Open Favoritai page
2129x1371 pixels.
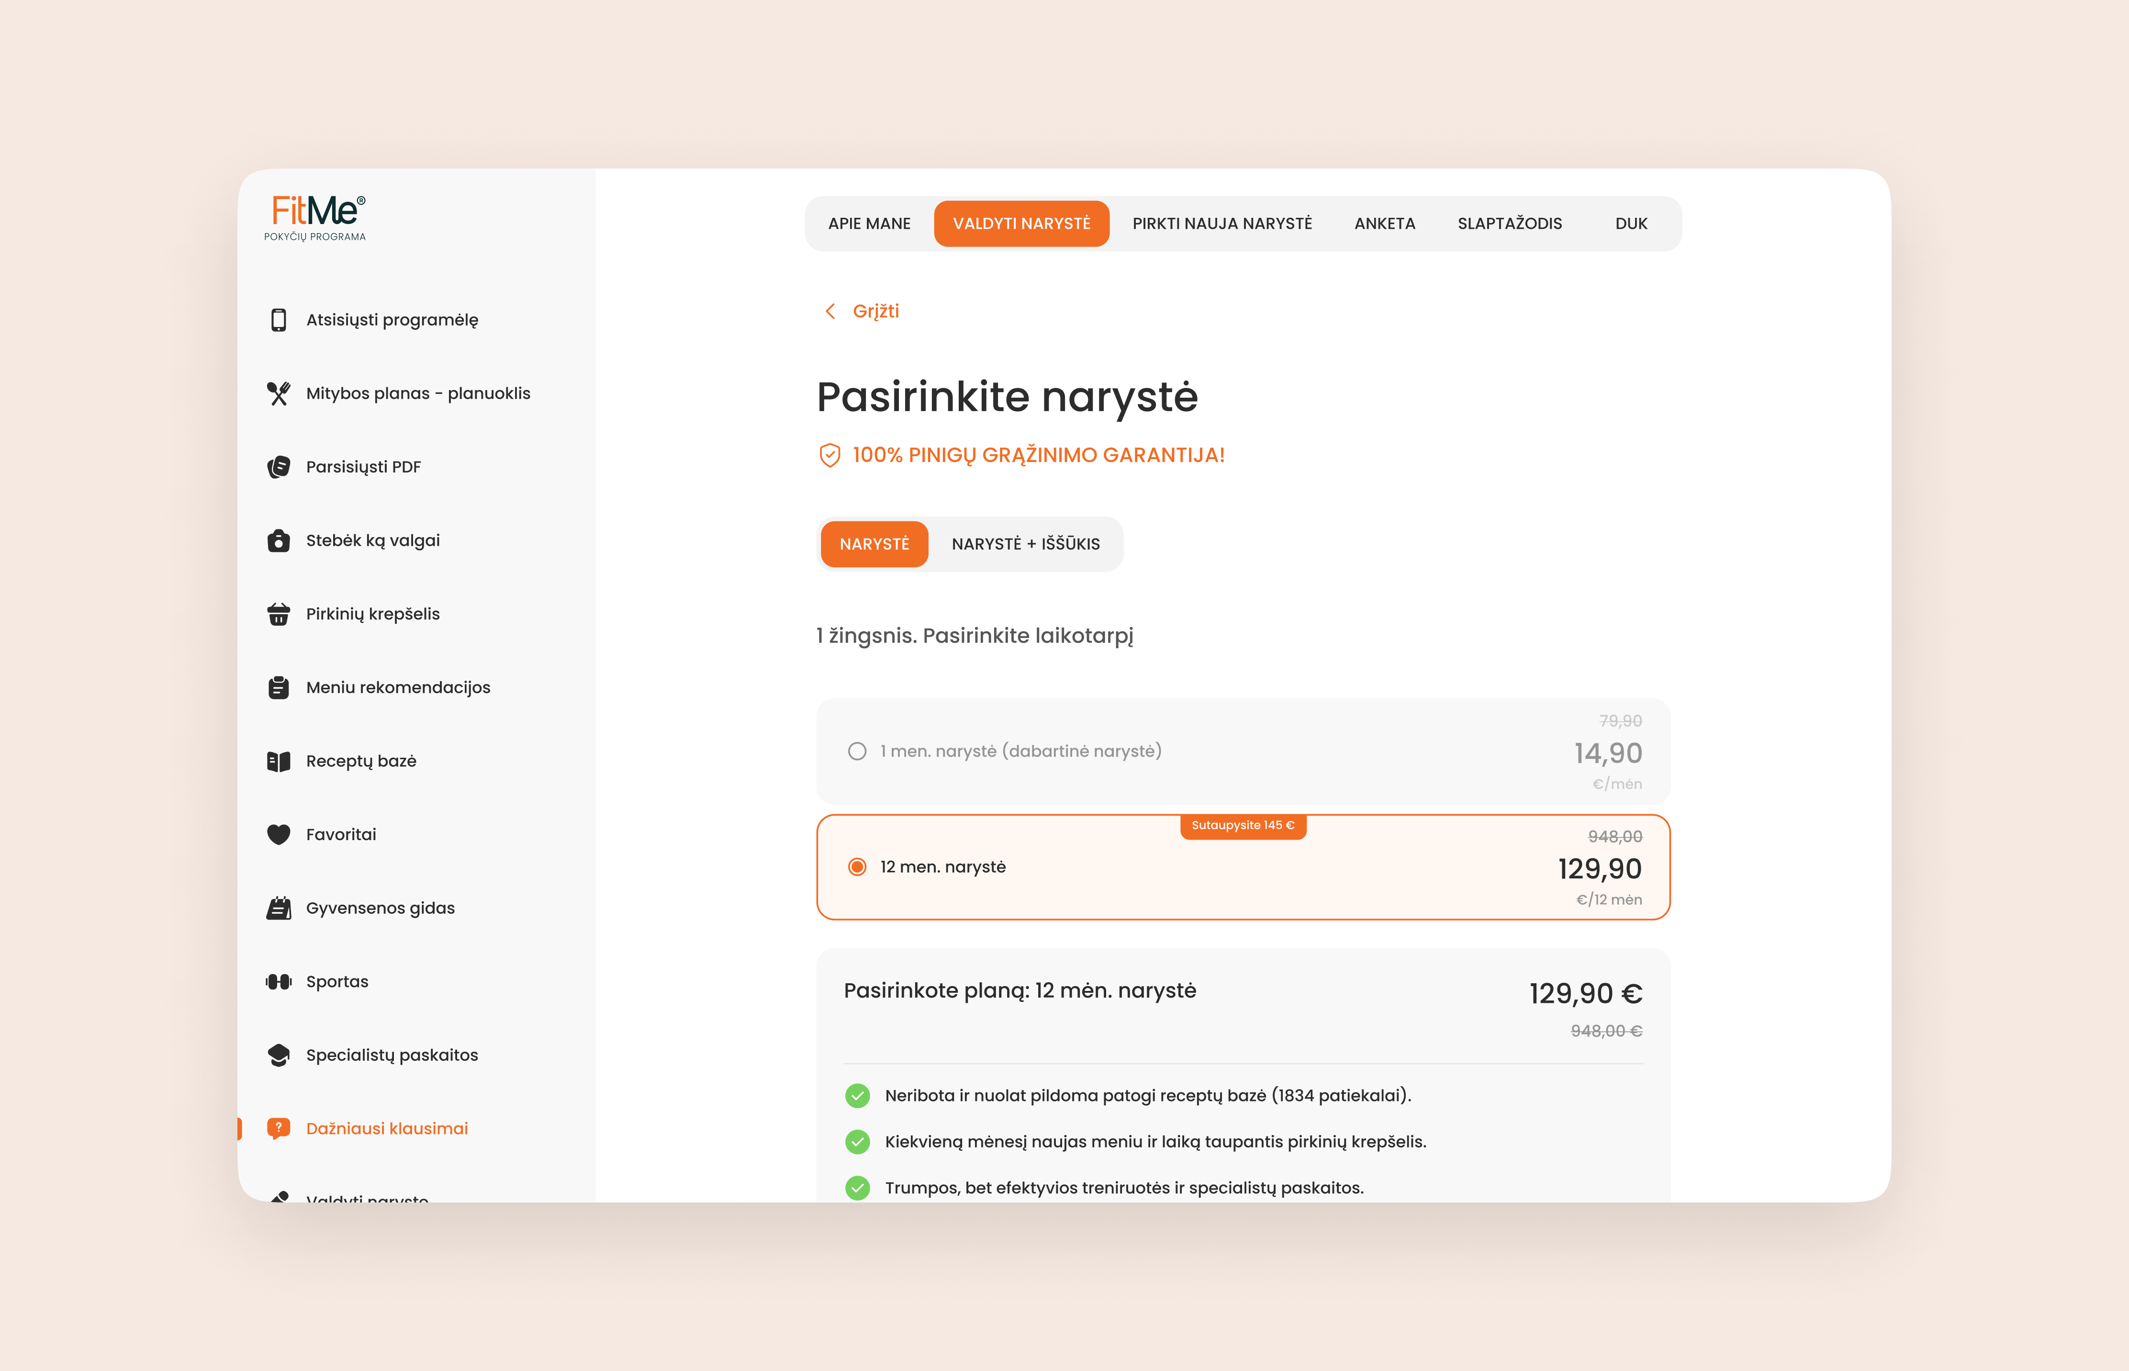[341, 834]
